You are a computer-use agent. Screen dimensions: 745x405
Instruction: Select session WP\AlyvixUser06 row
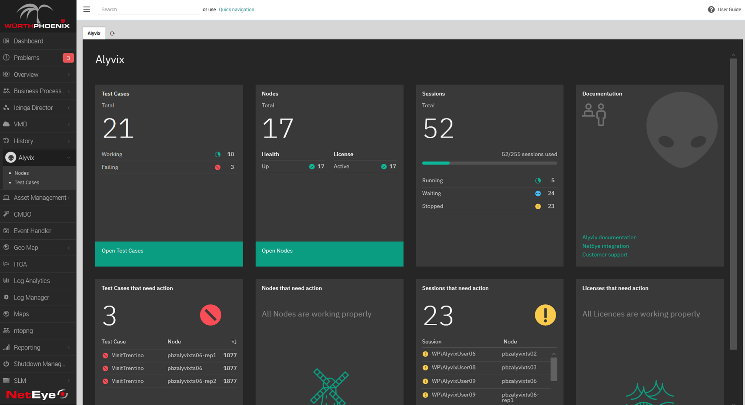(486, 354)
